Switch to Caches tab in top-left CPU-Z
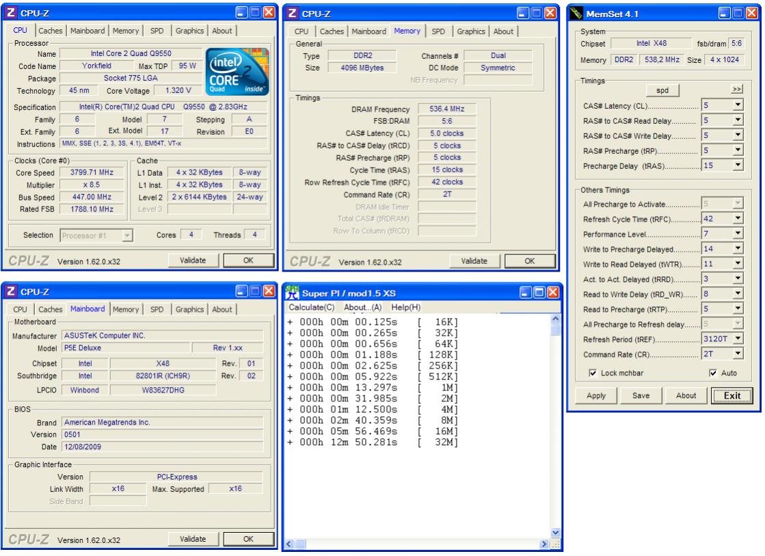This screenshot has width=765, height=556. point(51,31)
